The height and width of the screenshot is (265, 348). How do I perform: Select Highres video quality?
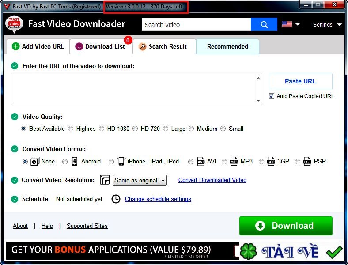point(71,129)
